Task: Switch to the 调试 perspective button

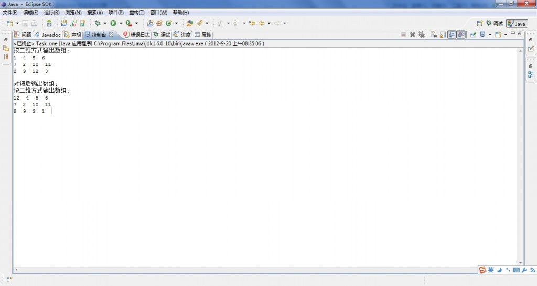Action: pyautogui.click(x=494, y=23)
